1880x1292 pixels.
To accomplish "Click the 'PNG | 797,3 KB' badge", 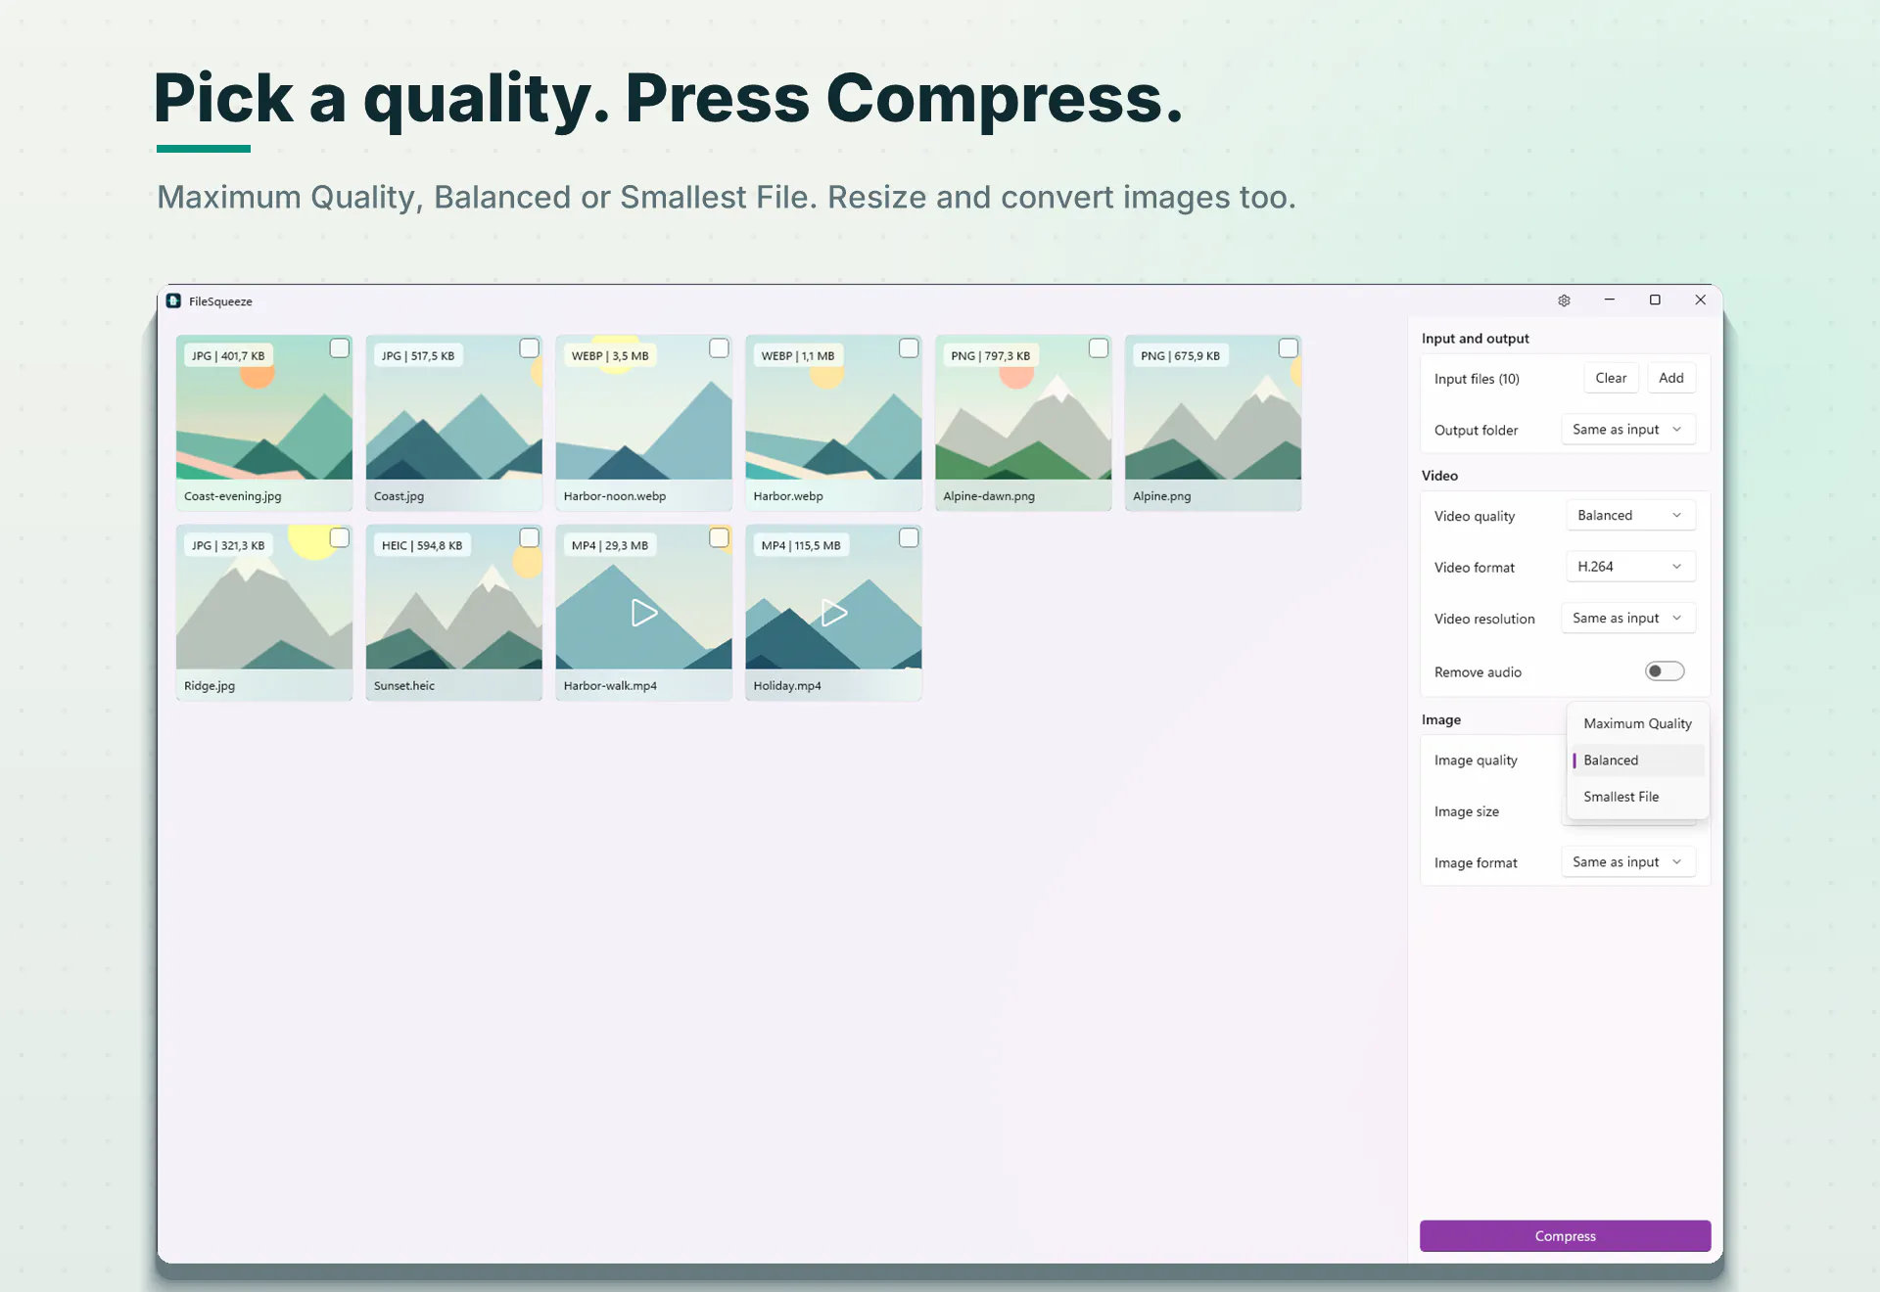I will 991,355.
